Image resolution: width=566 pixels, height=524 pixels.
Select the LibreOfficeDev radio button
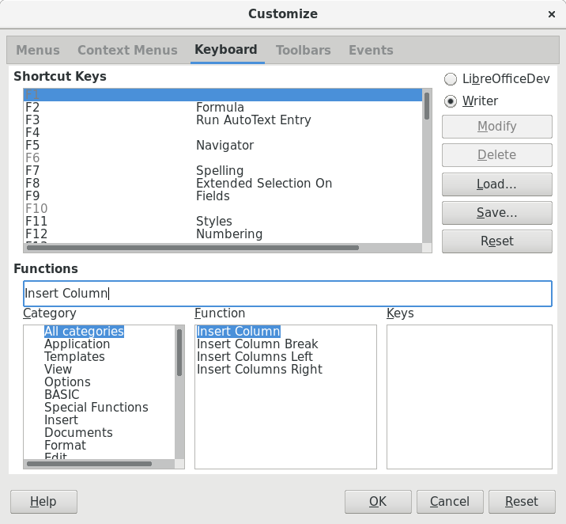pos(451,79)
